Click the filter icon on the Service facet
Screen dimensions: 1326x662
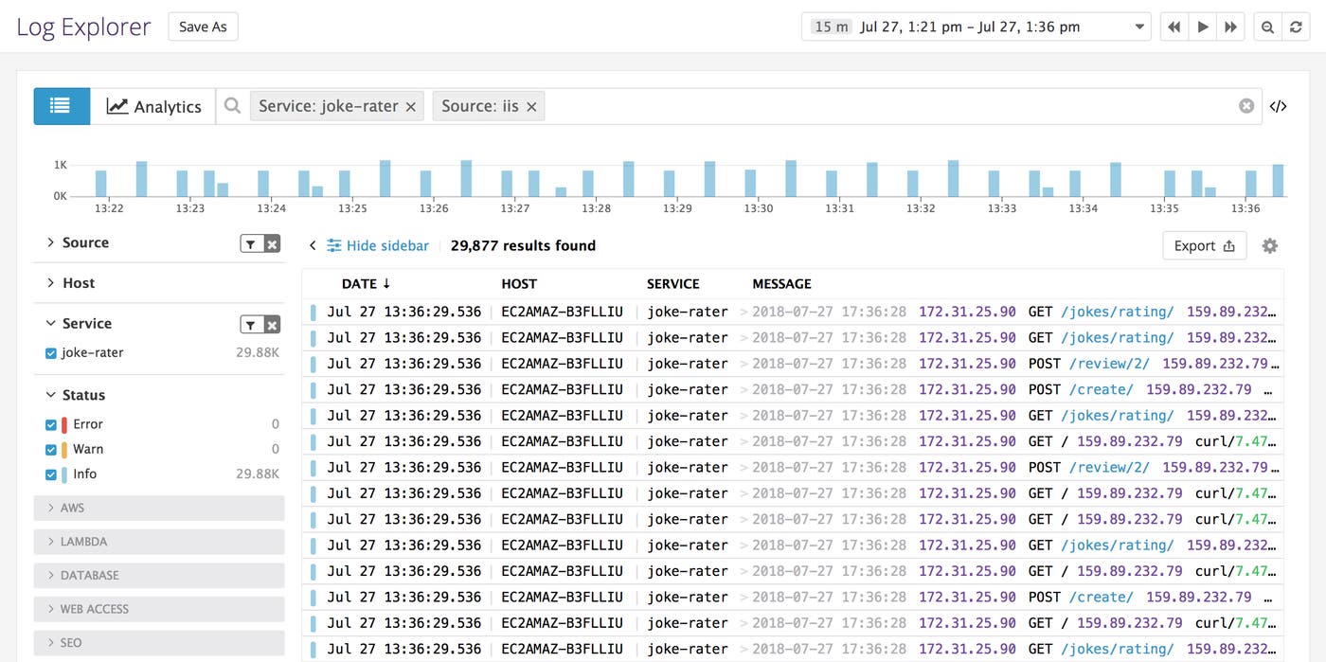click(x=252, y=323)
